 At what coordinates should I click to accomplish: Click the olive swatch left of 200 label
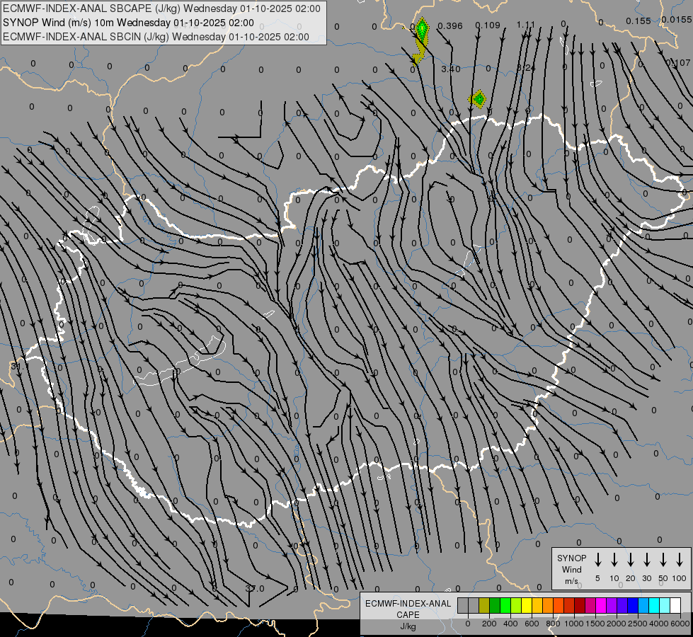(x=484, y=605)
